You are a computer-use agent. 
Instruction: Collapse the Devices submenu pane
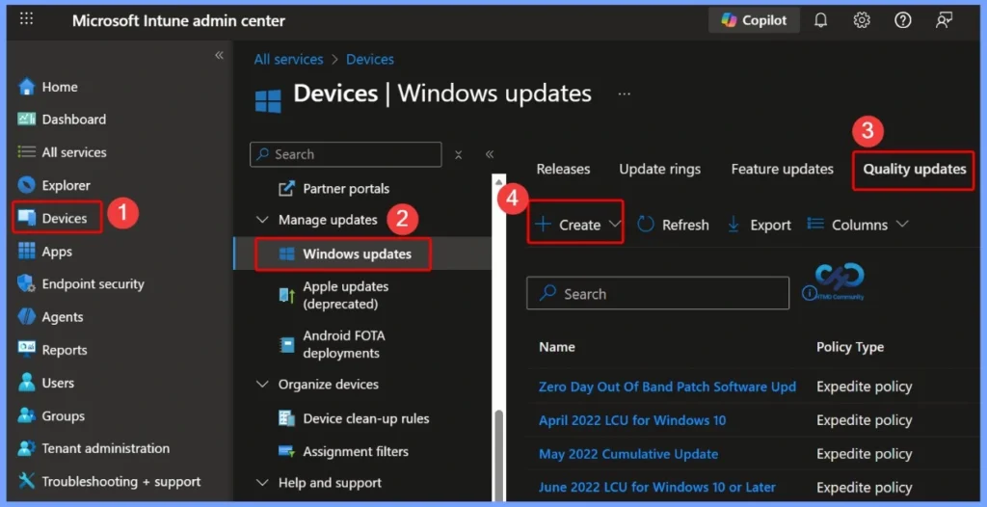pos(489,154)
